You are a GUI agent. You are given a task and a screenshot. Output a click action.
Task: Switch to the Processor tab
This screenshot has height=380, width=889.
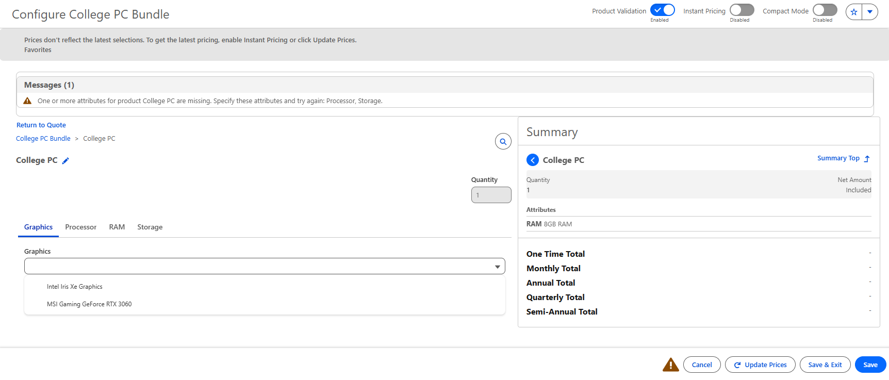coord(80,227)
